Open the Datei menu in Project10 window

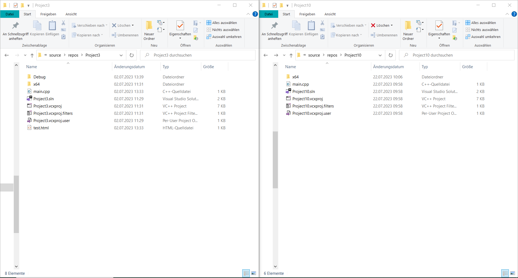pyautogui.click(x=269, y=14)
